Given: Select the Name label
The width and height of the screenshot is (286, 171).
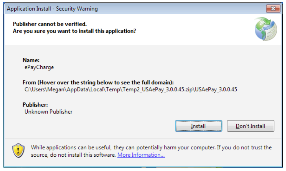Looking at the screenshot, I should pyautogui.click(x=31, y=60).
